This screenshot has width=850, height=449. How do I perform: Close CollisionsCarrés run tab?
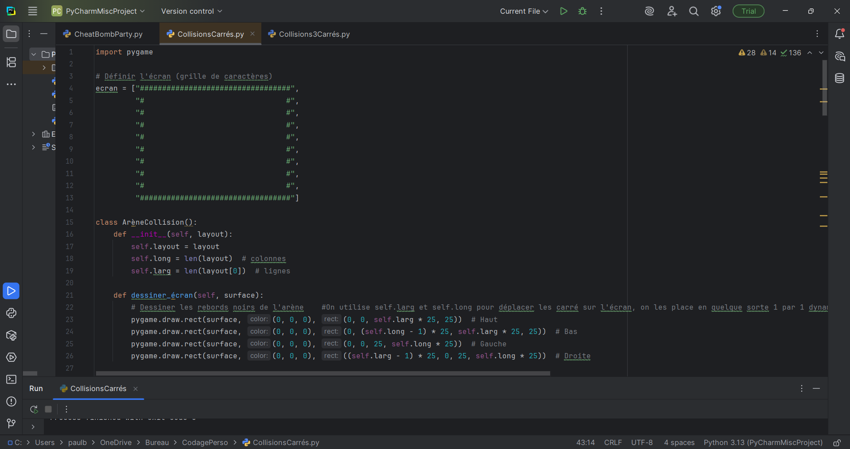(x=136, y=388)
